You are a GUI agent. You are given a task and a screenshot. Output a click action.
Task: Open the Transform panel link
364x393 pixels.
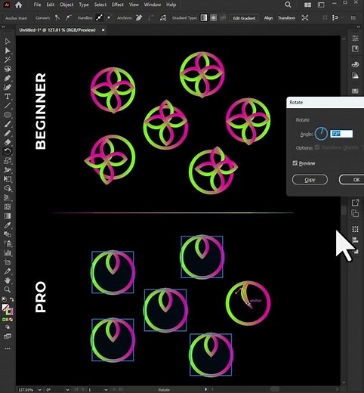(x=286, y=18)
